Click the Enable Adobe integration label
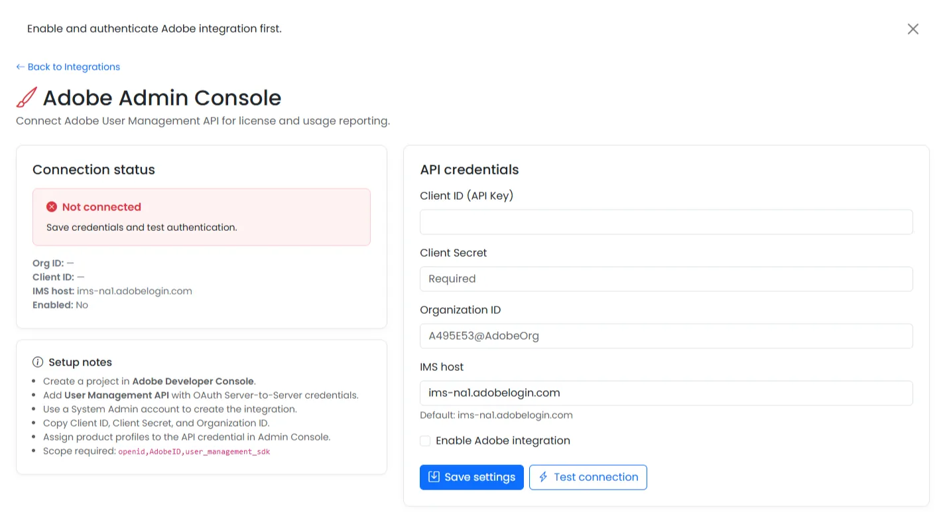This screenshot has height=532, width=945. [x=503, y=440]
